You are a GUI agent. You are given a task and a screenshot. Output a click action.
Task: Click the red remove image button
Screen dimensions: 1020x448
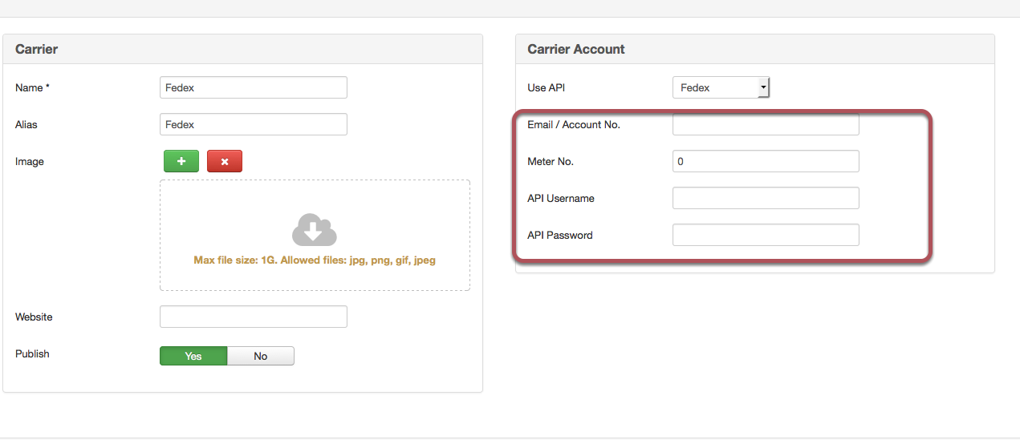tap(225, 161)
